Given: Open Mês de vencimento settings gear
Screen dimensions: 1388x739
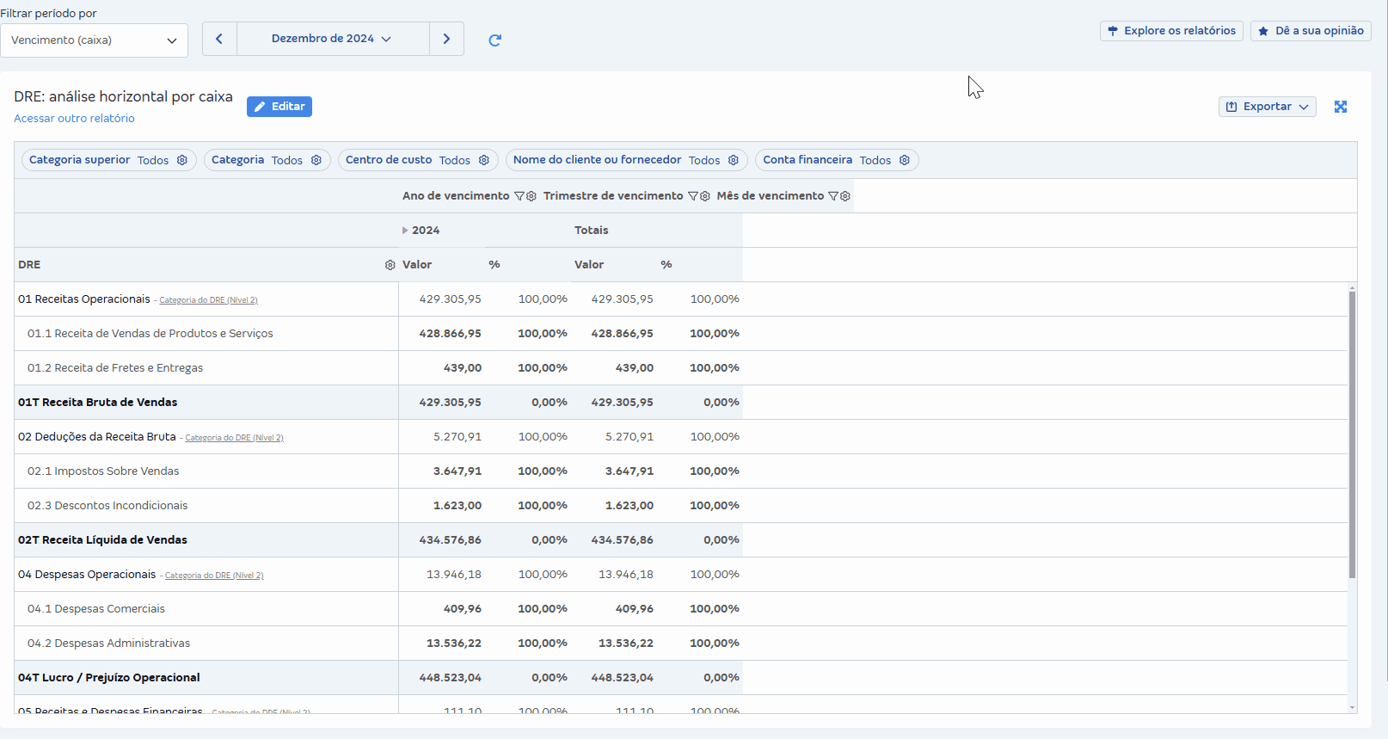Looking at the screenshot, I should click(x=845, y=196).
